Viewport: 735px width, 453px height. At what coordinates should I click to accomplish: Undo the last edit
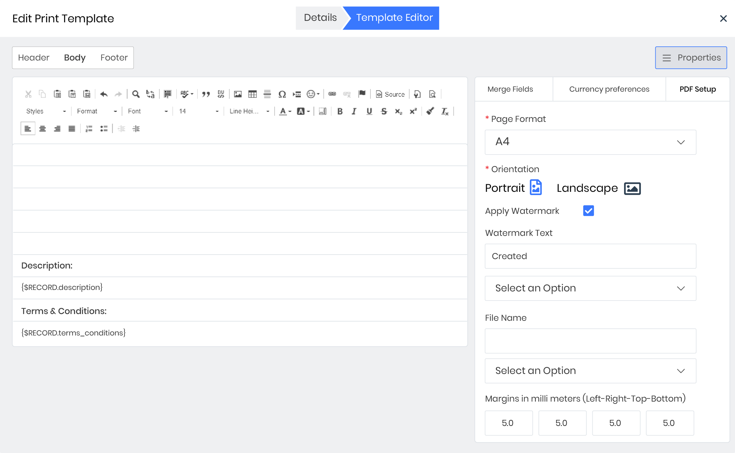point(104,94)
